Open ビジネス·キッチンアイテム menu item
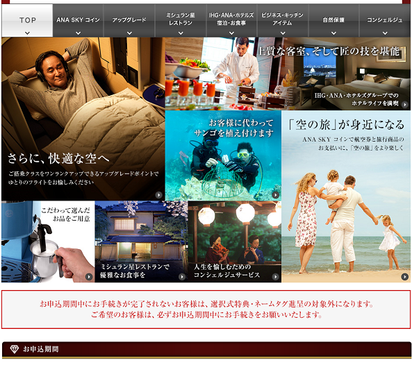Viewport: 412px width, 365px height. pyautogui.click(x=283, y=20)
